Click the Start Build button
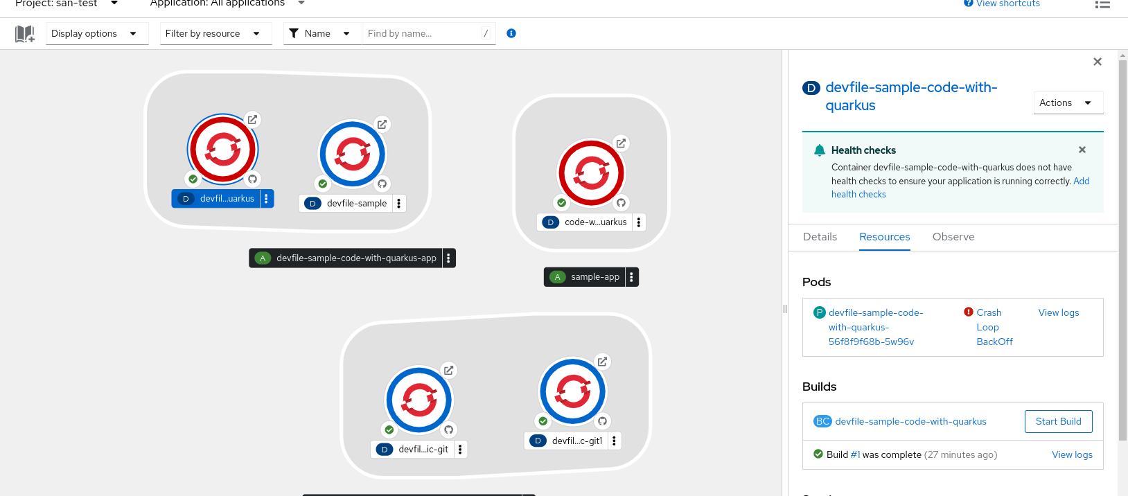The width and height of the screenshot is (1128, 496). [x=1059, y=421]
